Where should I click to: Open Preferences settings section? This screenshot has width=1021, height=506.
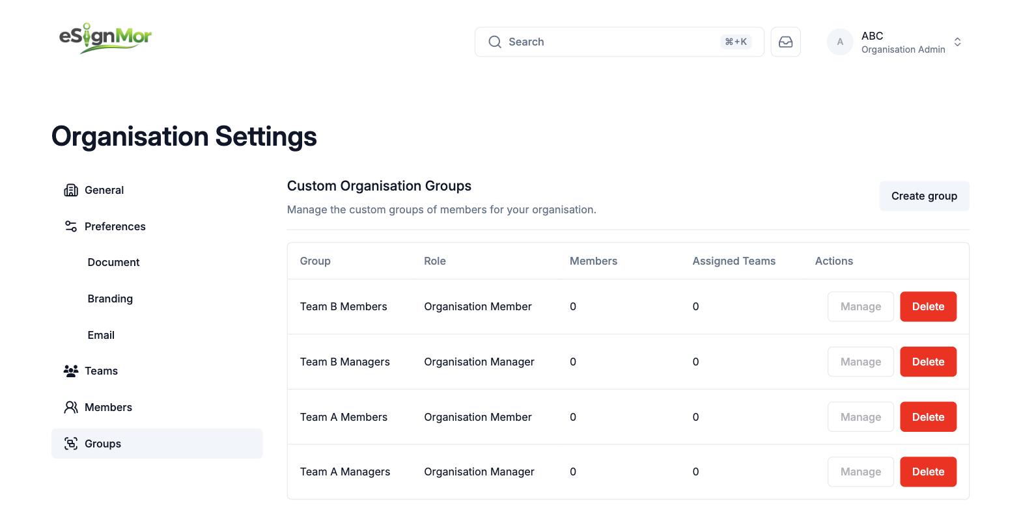point(157,226)
